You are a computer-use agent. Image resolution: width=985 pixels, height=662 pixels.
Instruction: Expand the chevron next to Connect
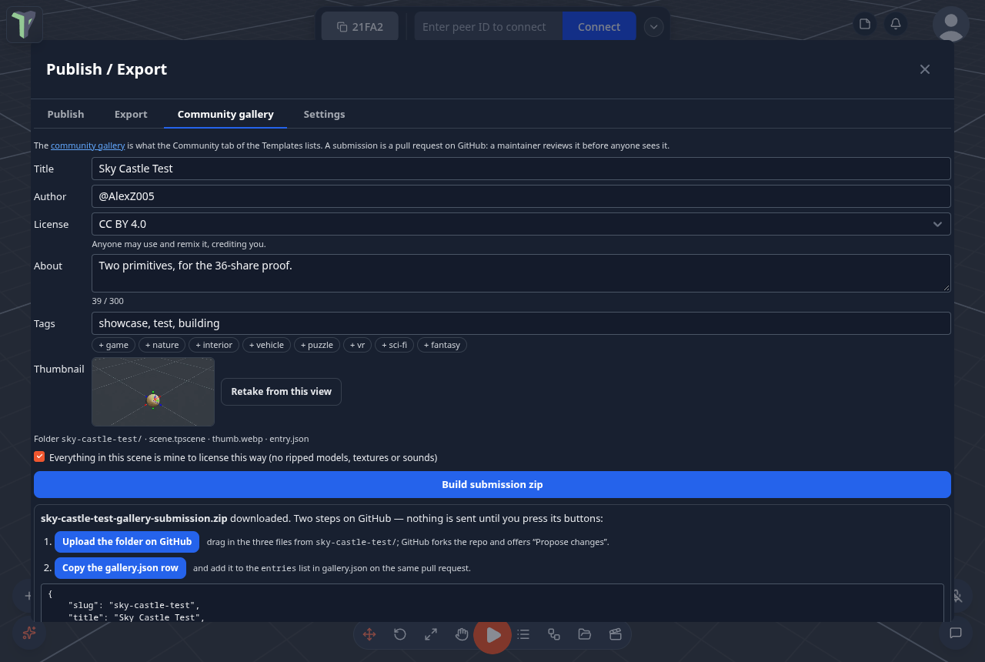(653, 27)
